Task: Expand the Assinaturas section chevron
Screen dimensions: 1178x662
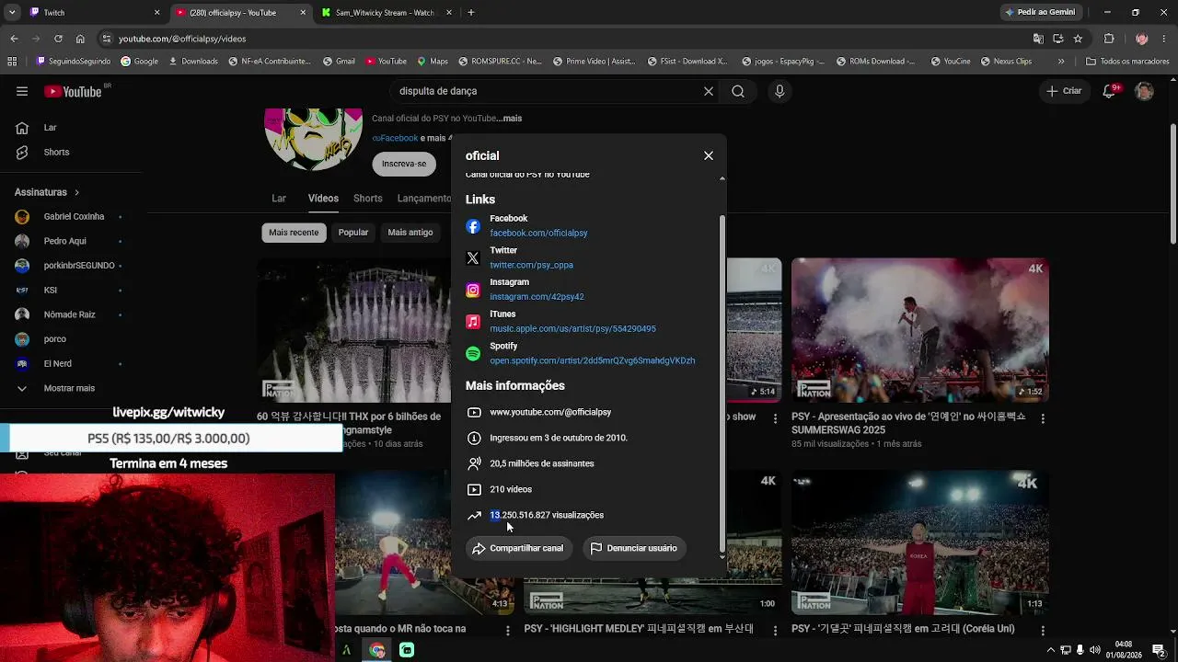Action: [x=77, y=192]
